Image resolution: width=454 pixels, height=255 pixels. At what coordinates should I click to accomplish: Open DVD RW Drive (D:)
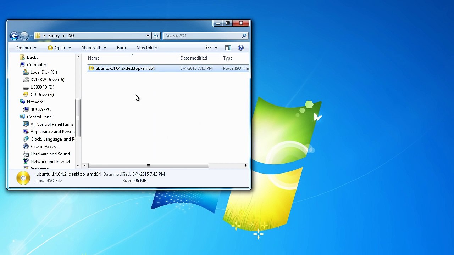pos(48,80)
